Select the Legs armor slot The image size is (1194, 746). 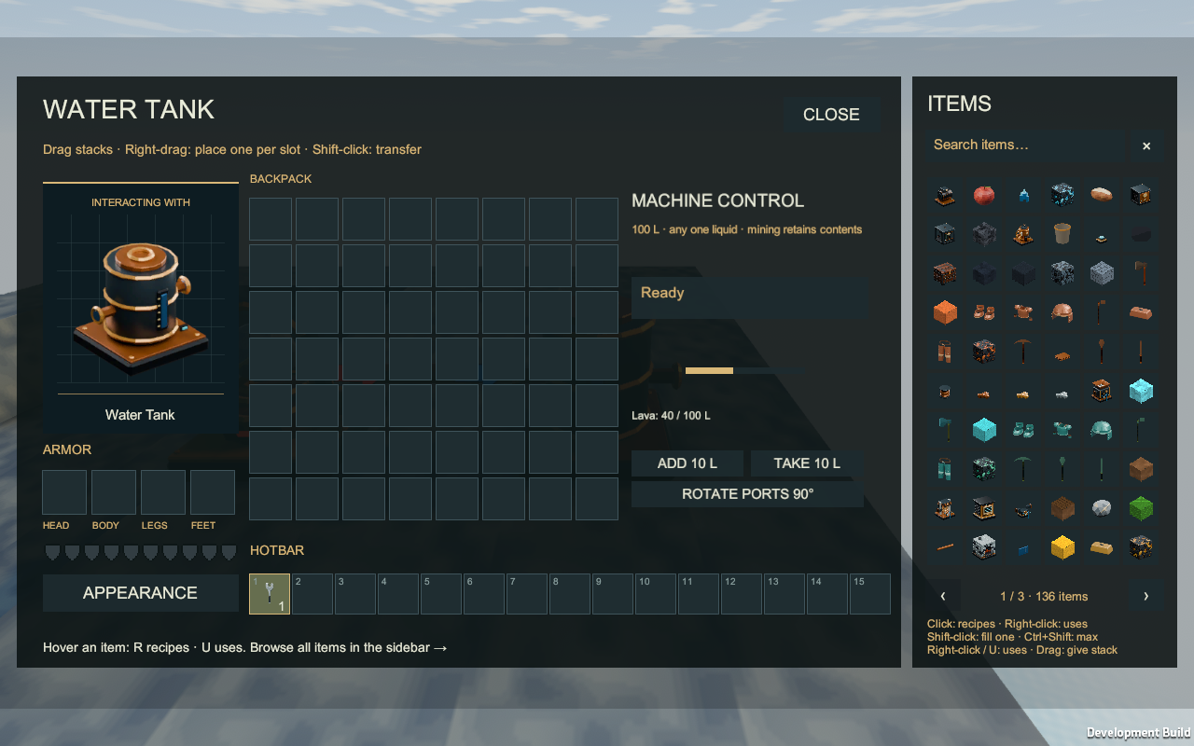[163, 492]
